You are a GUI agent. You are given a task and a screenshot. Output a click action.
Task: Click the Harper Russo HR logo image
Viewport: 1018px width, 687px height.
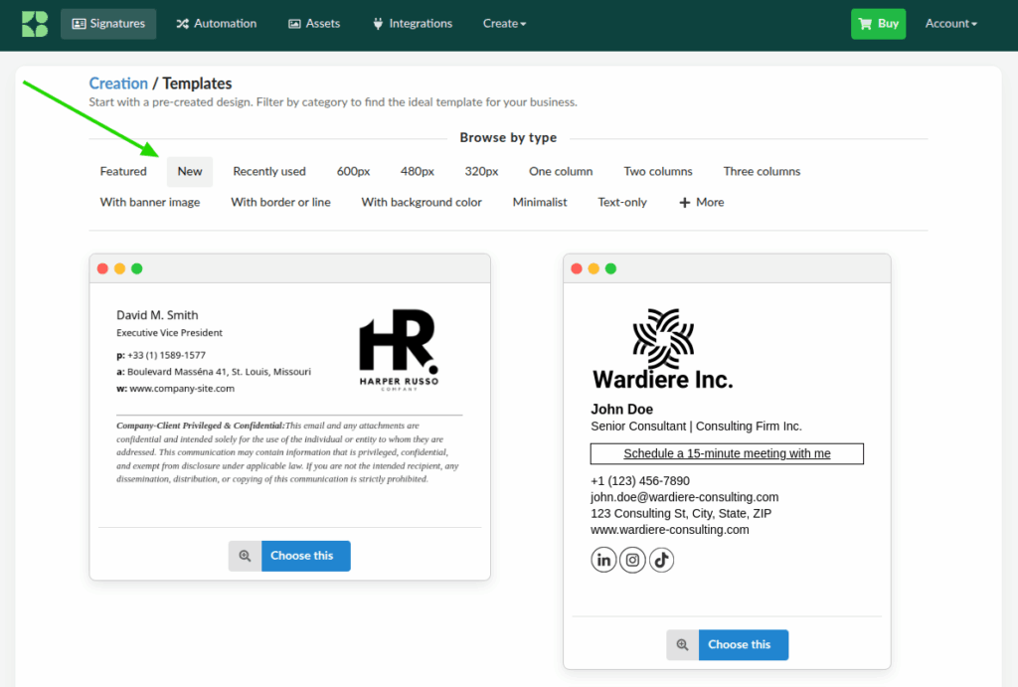point(398,349)
